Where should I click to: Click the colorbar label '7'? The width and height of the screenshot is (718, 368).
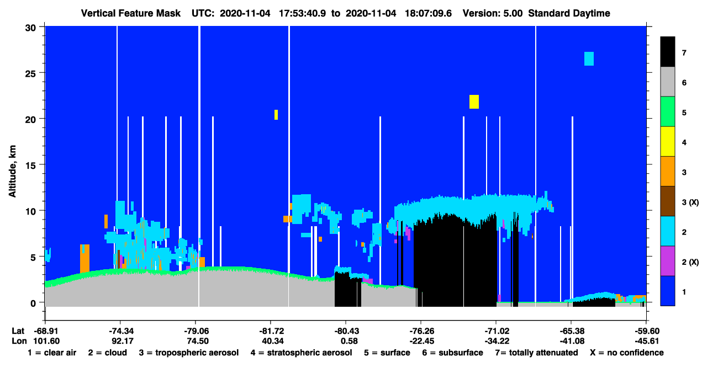tap(684, 53)
